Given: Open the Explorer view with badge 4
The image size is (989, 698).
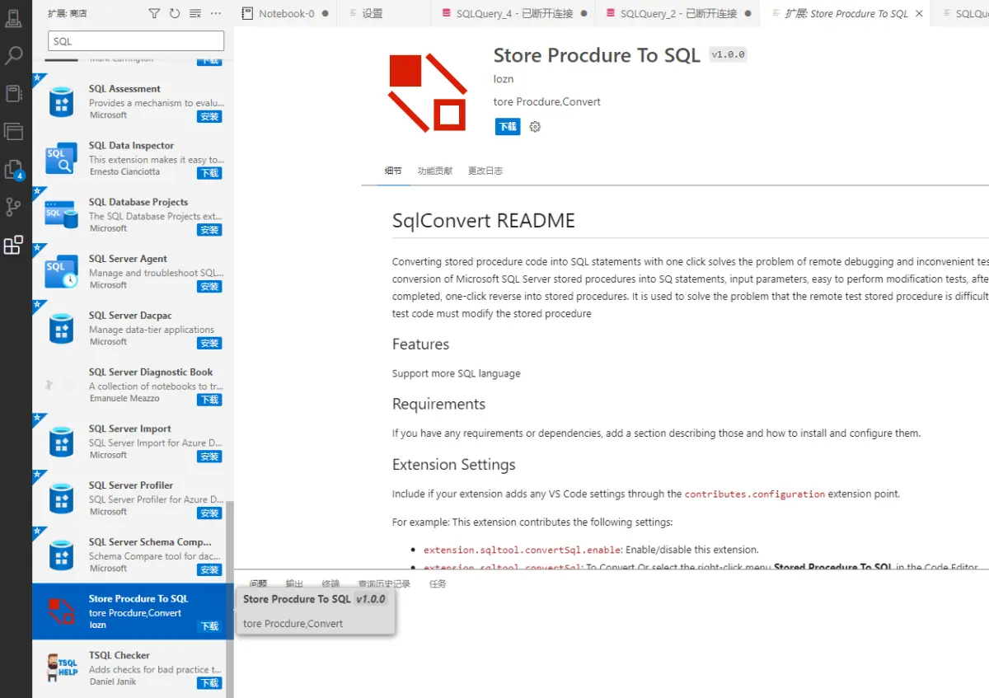Looking at the screenshot, I should pos(14,169).
